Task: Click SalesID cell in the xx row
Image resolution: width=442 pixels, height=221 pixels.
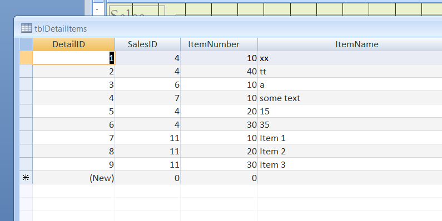Action: coord(148,58)
